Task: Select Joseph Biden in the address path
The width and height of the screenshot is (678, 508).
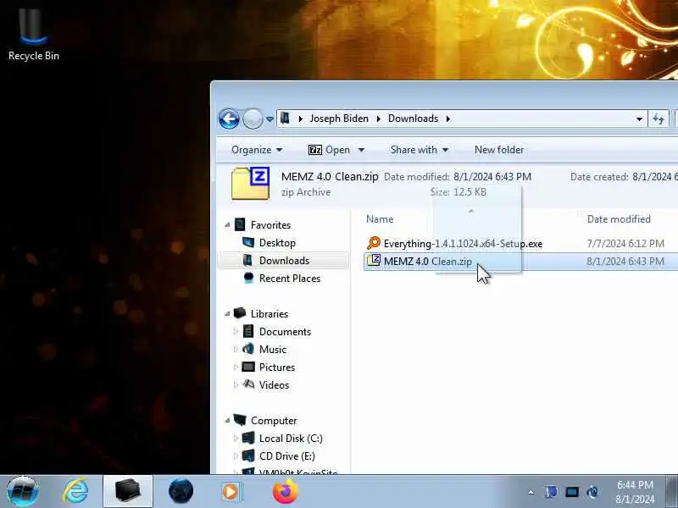Action: 339,119
